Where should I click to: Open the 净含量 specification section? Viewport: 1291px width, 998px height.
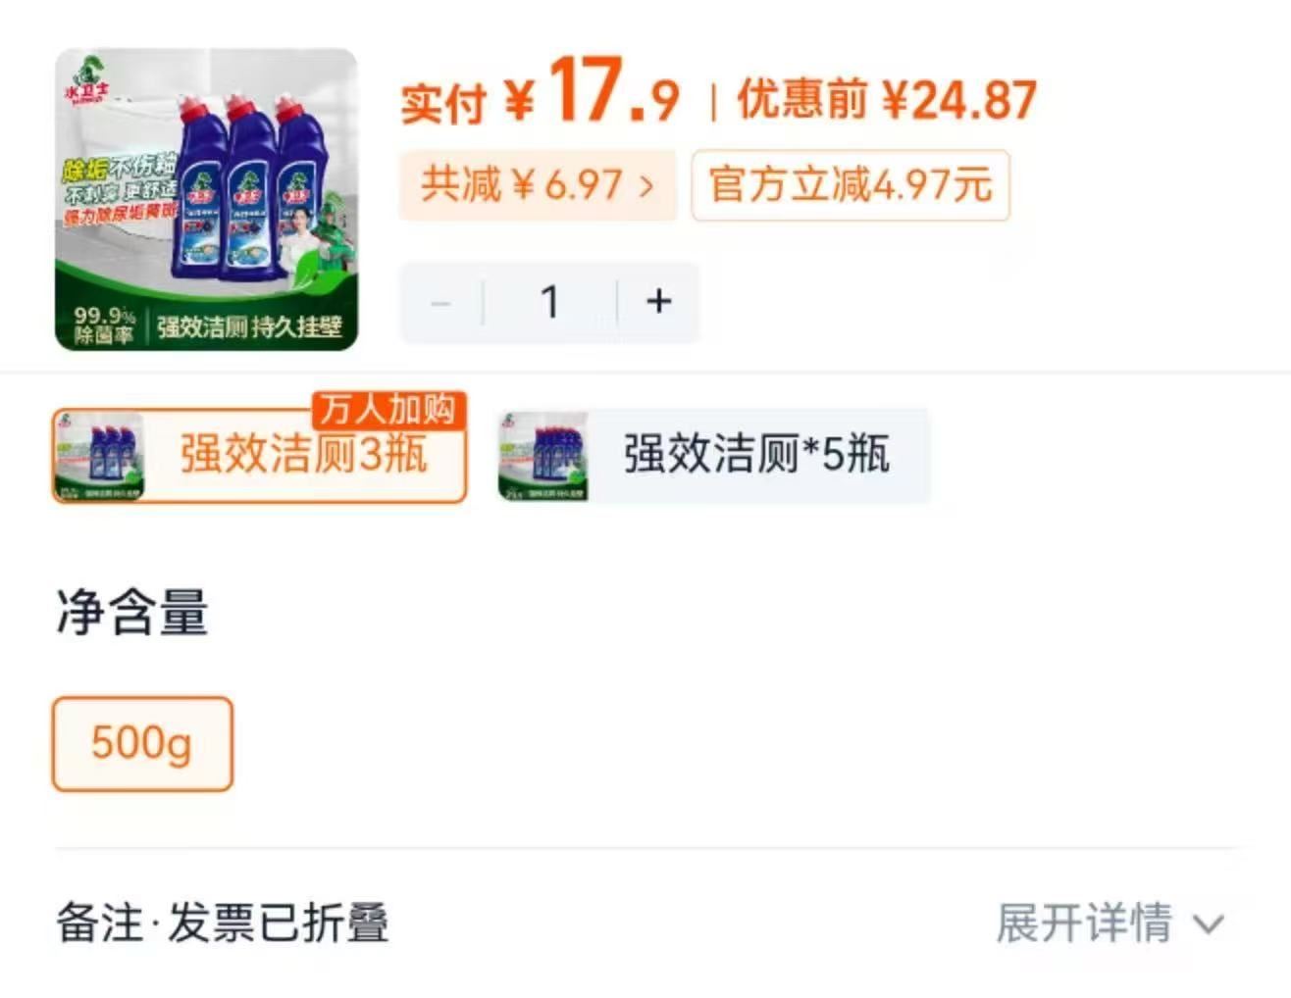pyautogui.click(x=129, y=618)
